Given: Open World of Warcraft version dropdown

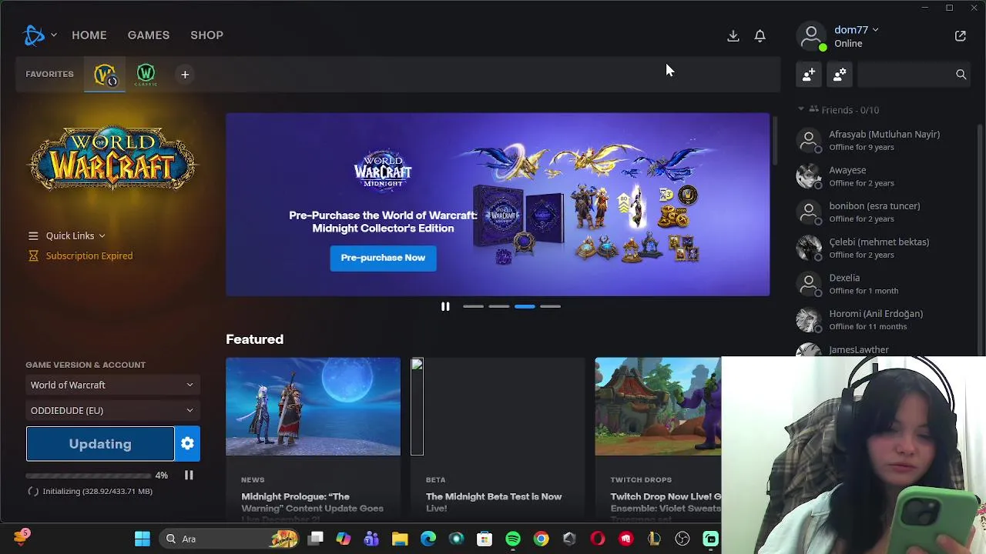Looking at the screenshot, I should [x=112, y=385].
